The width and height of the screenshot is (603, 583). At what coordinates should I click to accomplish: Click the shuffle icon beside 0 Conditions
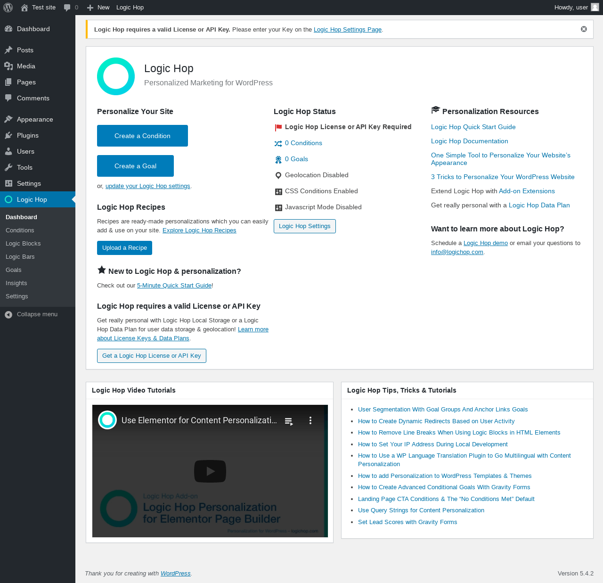coord(278,143)
